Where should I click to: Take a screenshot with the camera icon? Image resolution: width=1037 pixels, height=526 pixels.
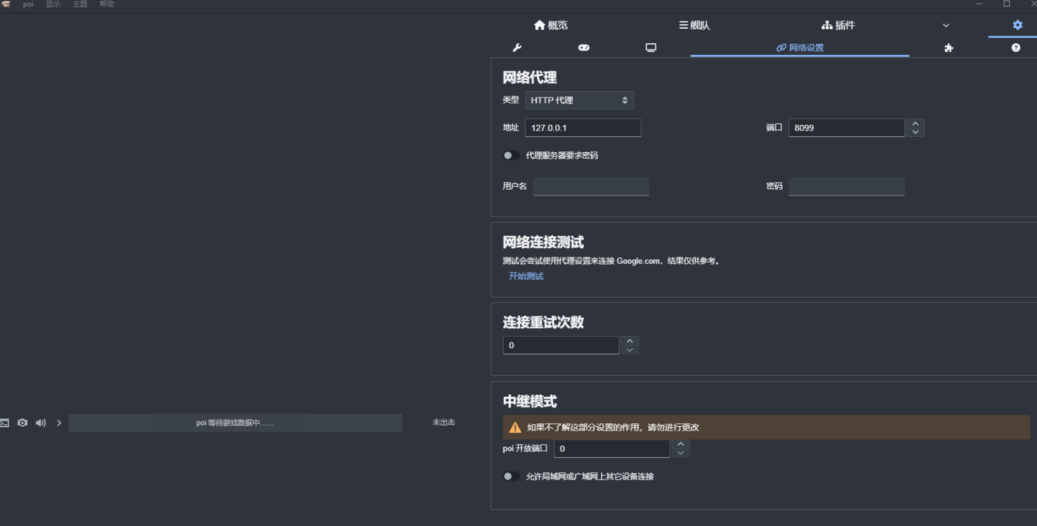coord(22,423)
